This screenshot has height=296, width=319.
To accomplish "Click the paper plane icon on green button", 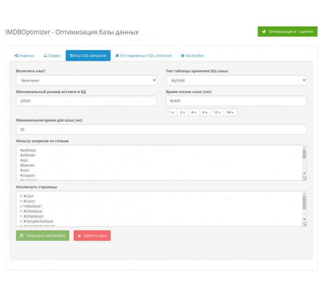I will pos(263,31).
